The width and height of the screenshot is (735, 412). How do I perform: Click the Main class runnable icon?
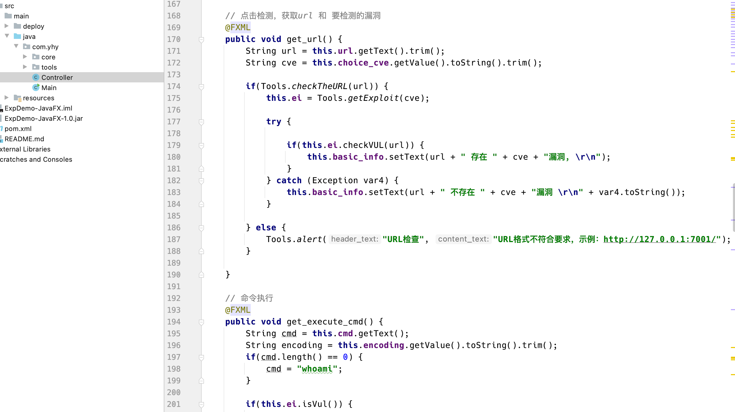pos(36,87)
